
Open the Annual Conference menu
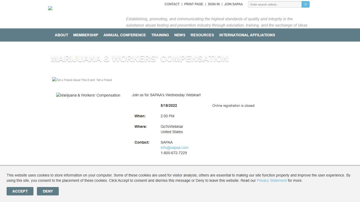coord(125,35)
